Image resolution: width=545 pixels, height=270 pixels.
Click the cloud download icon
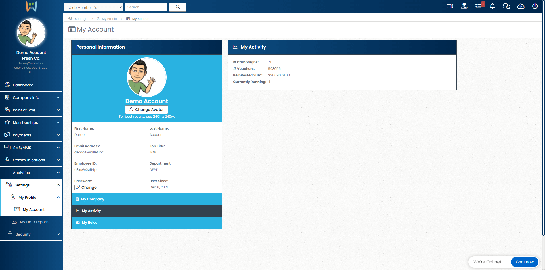coord(521,6)
